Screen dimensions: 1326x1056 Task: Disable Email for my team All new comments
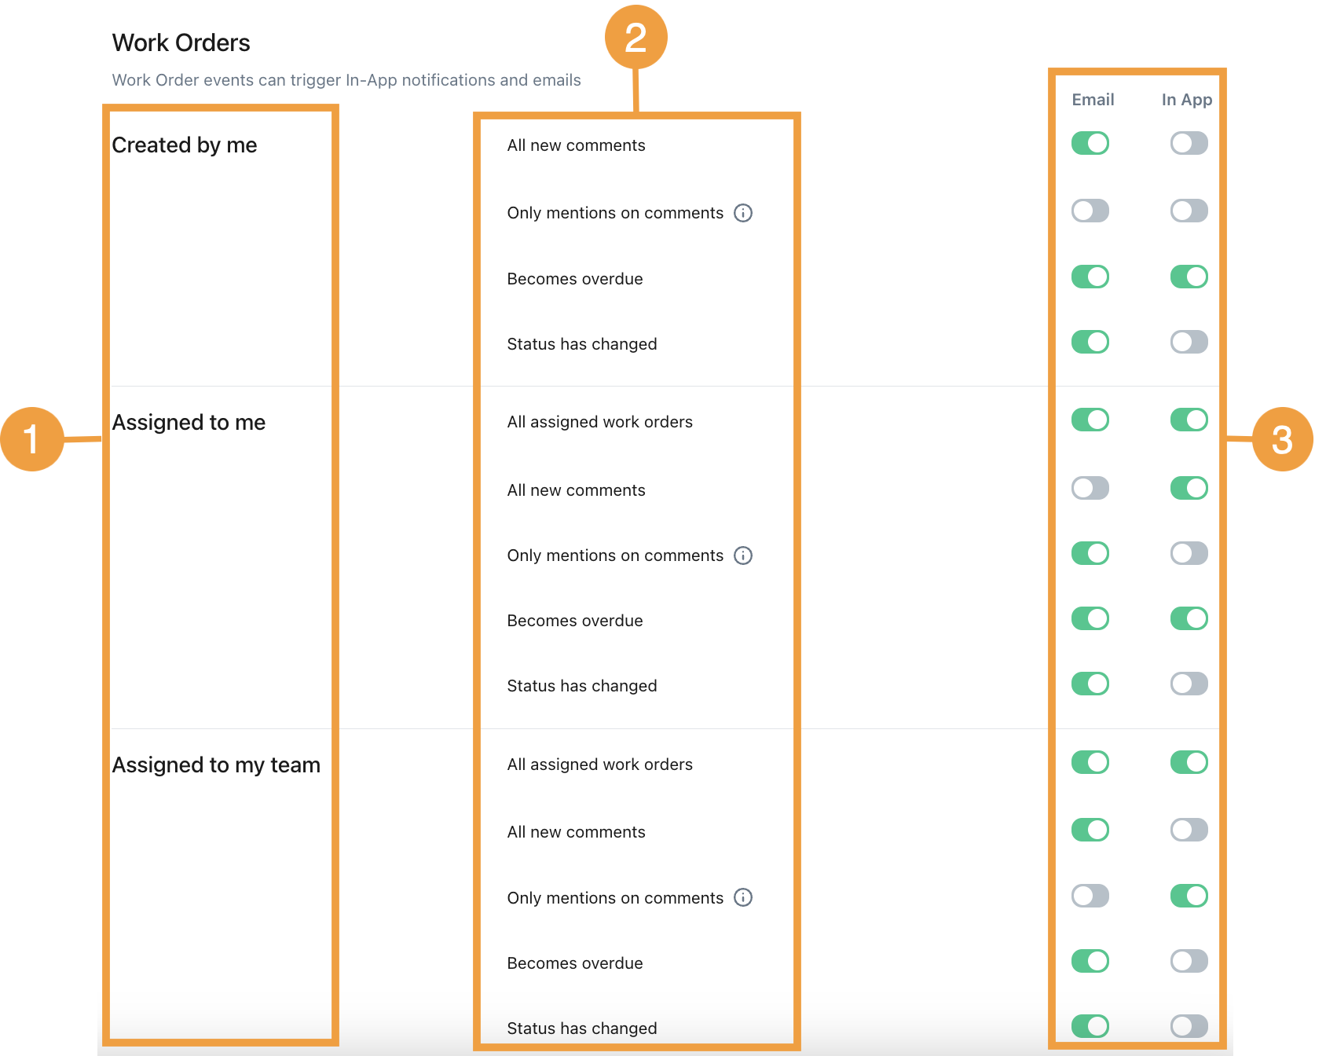tap(1090, 830)
